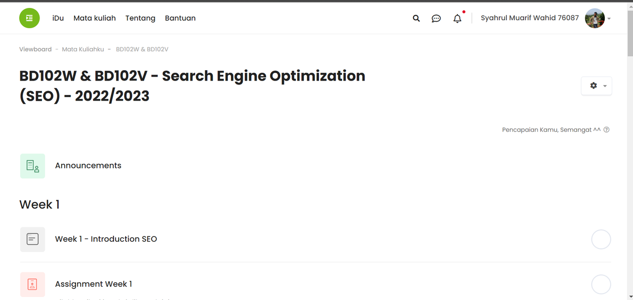Select the Tentang menu item

140,18
